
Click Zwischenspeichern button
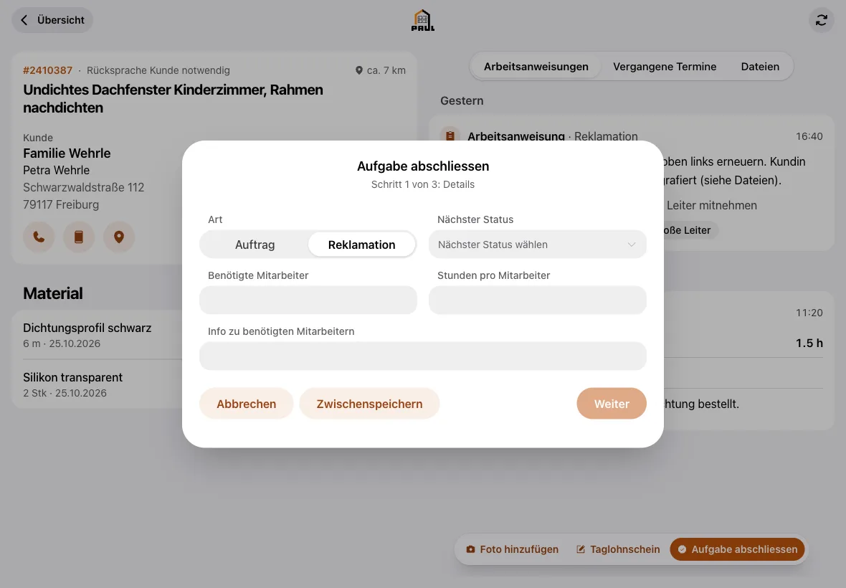[x=369, y=404]
